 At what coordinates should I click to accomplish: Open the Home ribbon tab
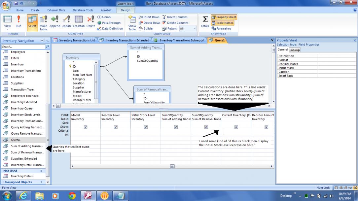pos(19,10)
